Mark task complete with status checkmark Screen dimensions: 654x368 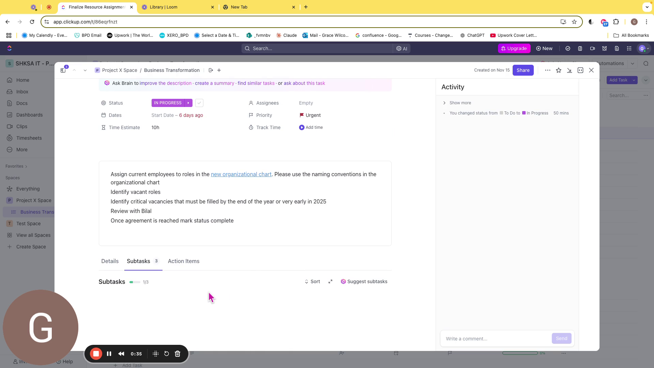(x=199, y=103)
